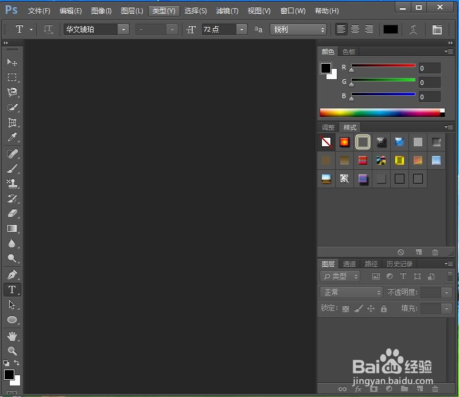
Task: Collapse the right panels double arrow
Action: [450, 43]
